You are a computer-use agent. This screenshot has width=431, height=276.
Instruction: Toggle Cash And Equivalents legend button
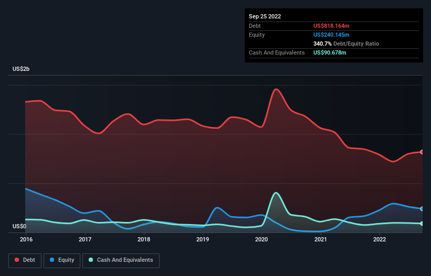coord(121,260)
